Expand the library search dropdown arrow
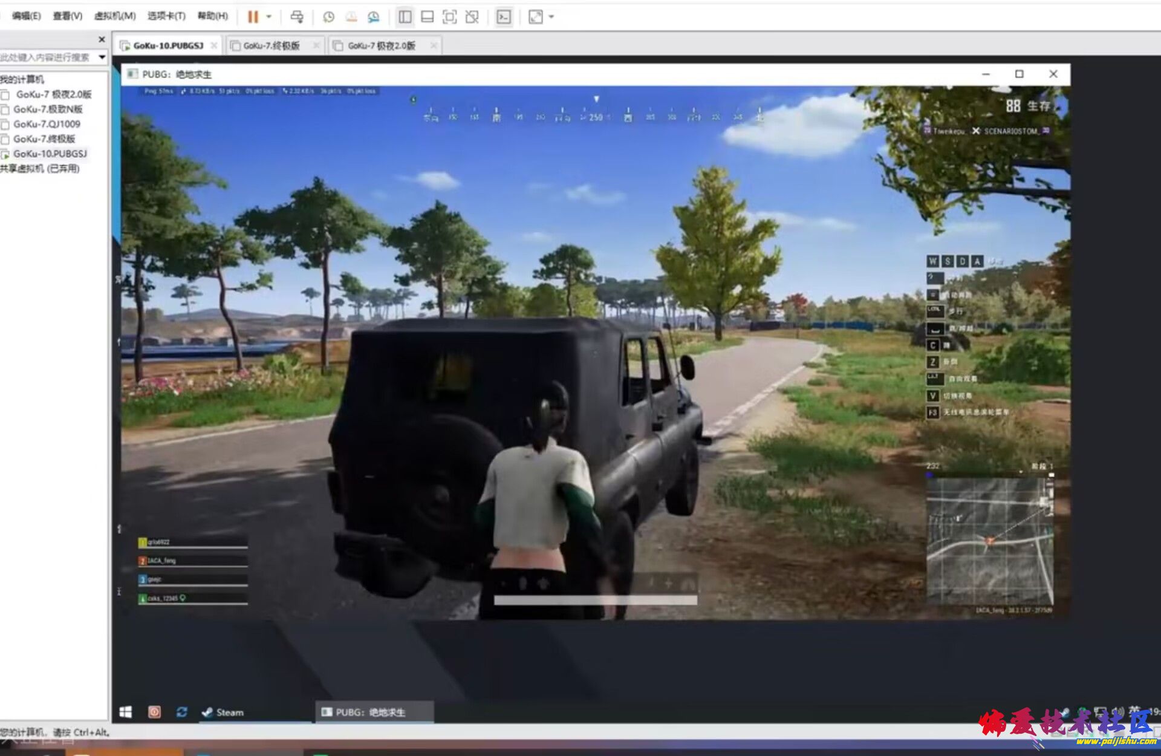Screen dimensions: 1161x756 click(x=102, y=57)
